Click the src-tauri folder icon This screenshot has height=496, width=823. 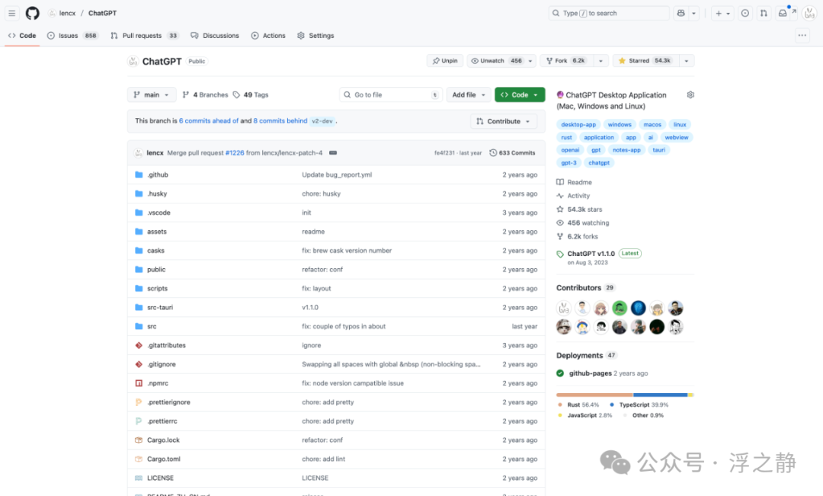tap(139, 308)
